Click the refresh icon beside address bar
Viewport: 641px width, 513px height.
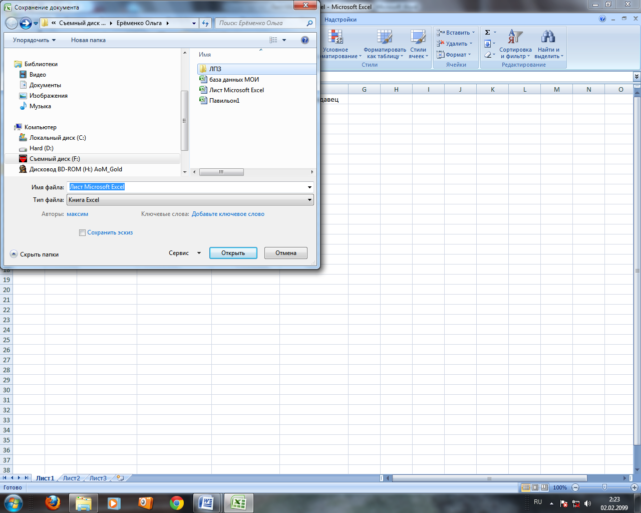205,23
